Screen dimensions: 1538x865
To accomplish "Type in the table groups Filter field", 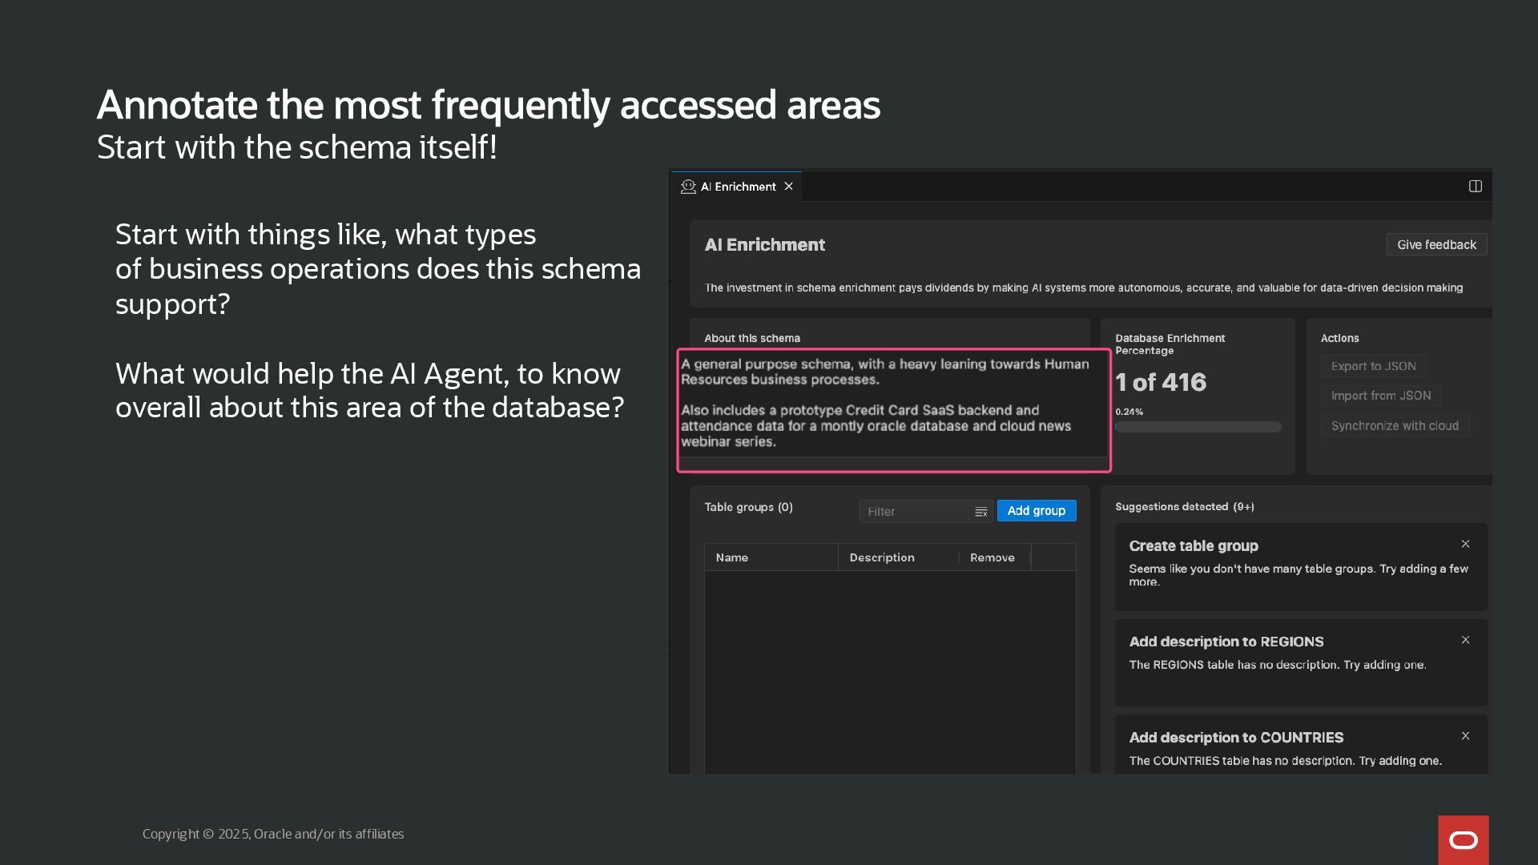I will pos(915,512).
